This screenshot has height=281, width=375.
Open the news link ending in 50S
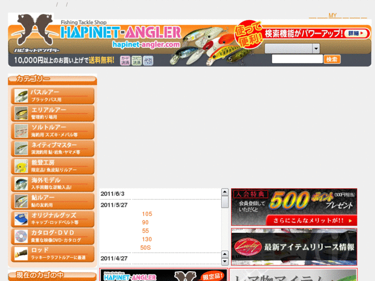click(x=145, y=248)
